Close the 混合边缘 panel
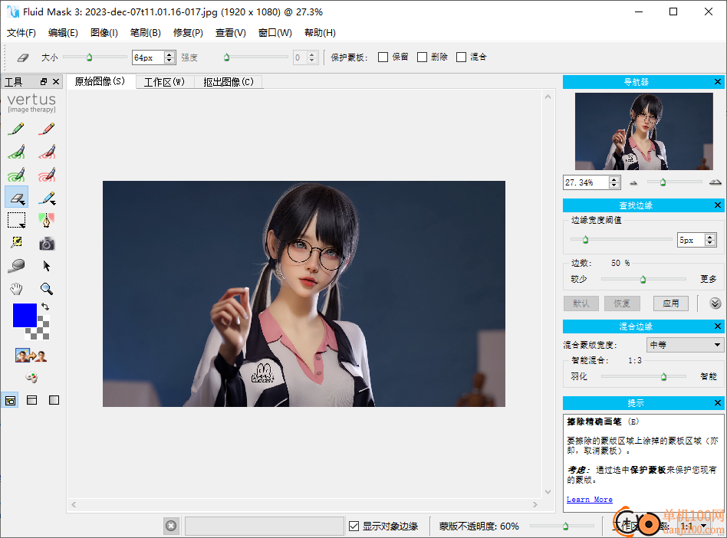Viewport: 727px width, 538px height. [x=718, y=326]
